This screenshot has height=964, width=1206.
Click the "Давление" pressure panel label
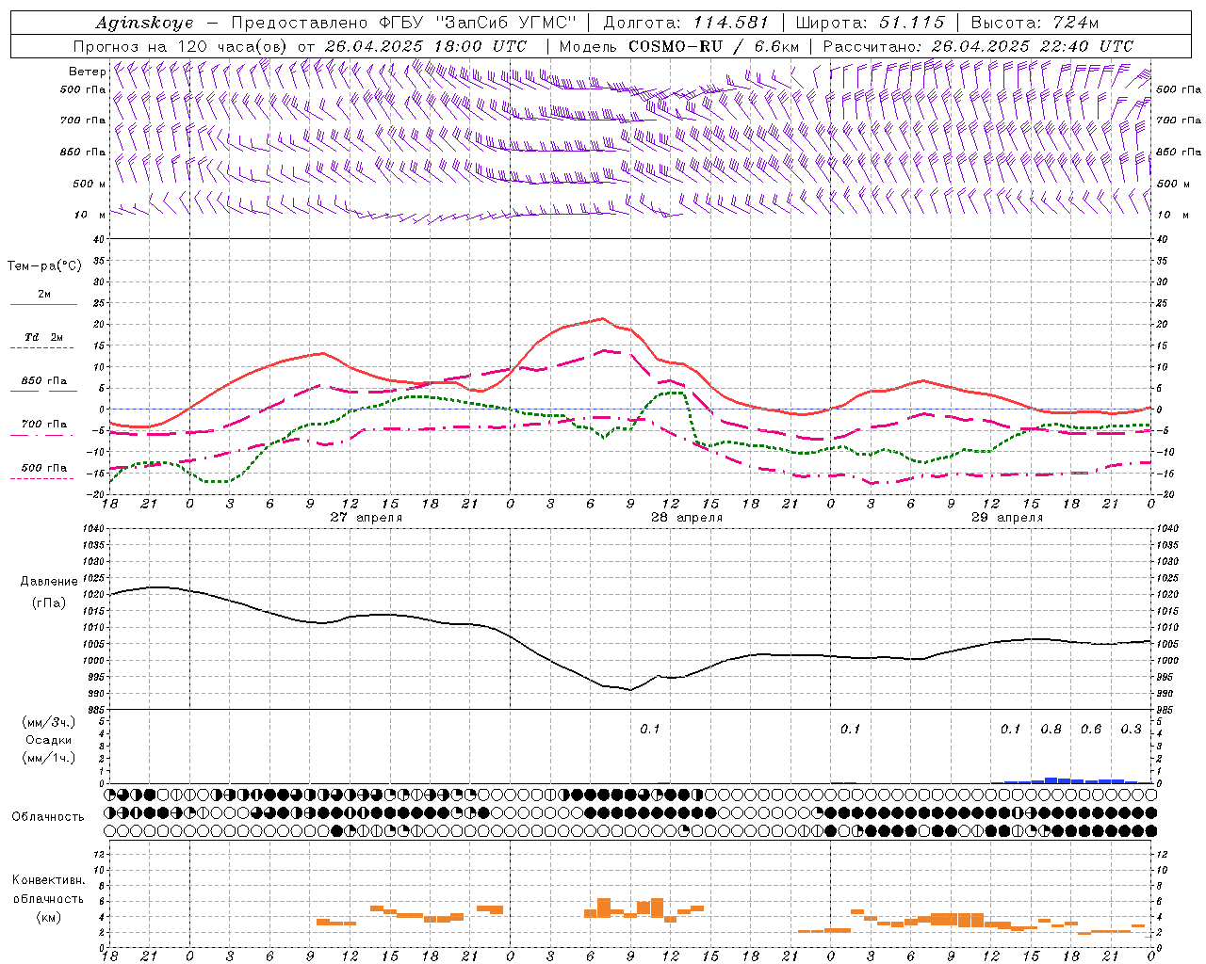tap(48, 582)
